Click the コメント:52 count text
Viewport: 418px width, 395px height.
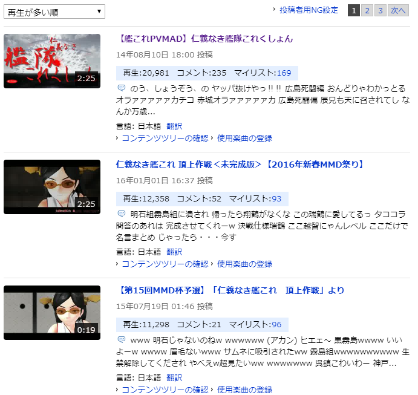pos(199,199)
